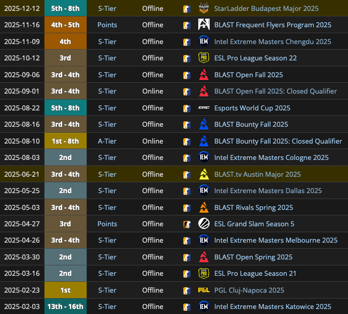Click the date 2025-10-12
Viewport: 348px width, 314px height.
(22, 58)
